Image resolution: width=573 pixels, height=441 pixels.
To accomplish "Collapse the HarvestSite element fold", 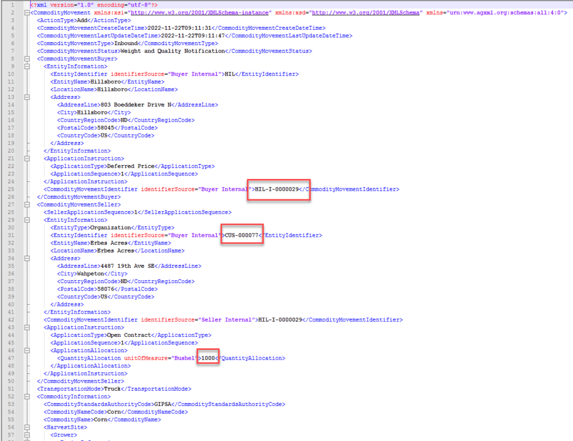I will click(26, 427).
